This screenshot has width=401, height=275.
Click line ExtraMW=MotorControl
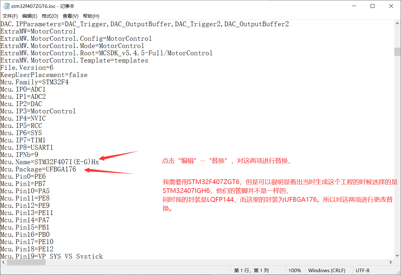pos(38,31)
